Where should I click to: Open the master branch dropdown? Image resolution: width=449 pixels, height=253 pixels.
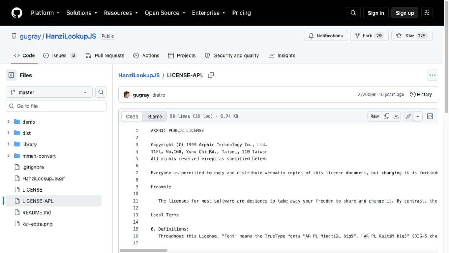coord(49,92)
